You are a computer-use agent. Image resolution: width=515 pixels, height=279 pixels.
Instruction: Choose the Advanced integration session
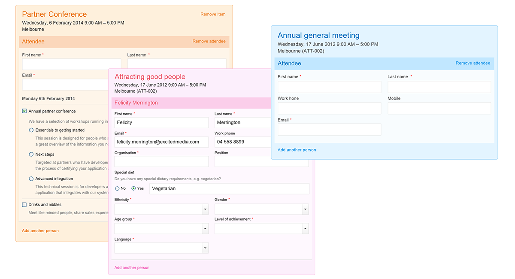(x=31, y=179)
